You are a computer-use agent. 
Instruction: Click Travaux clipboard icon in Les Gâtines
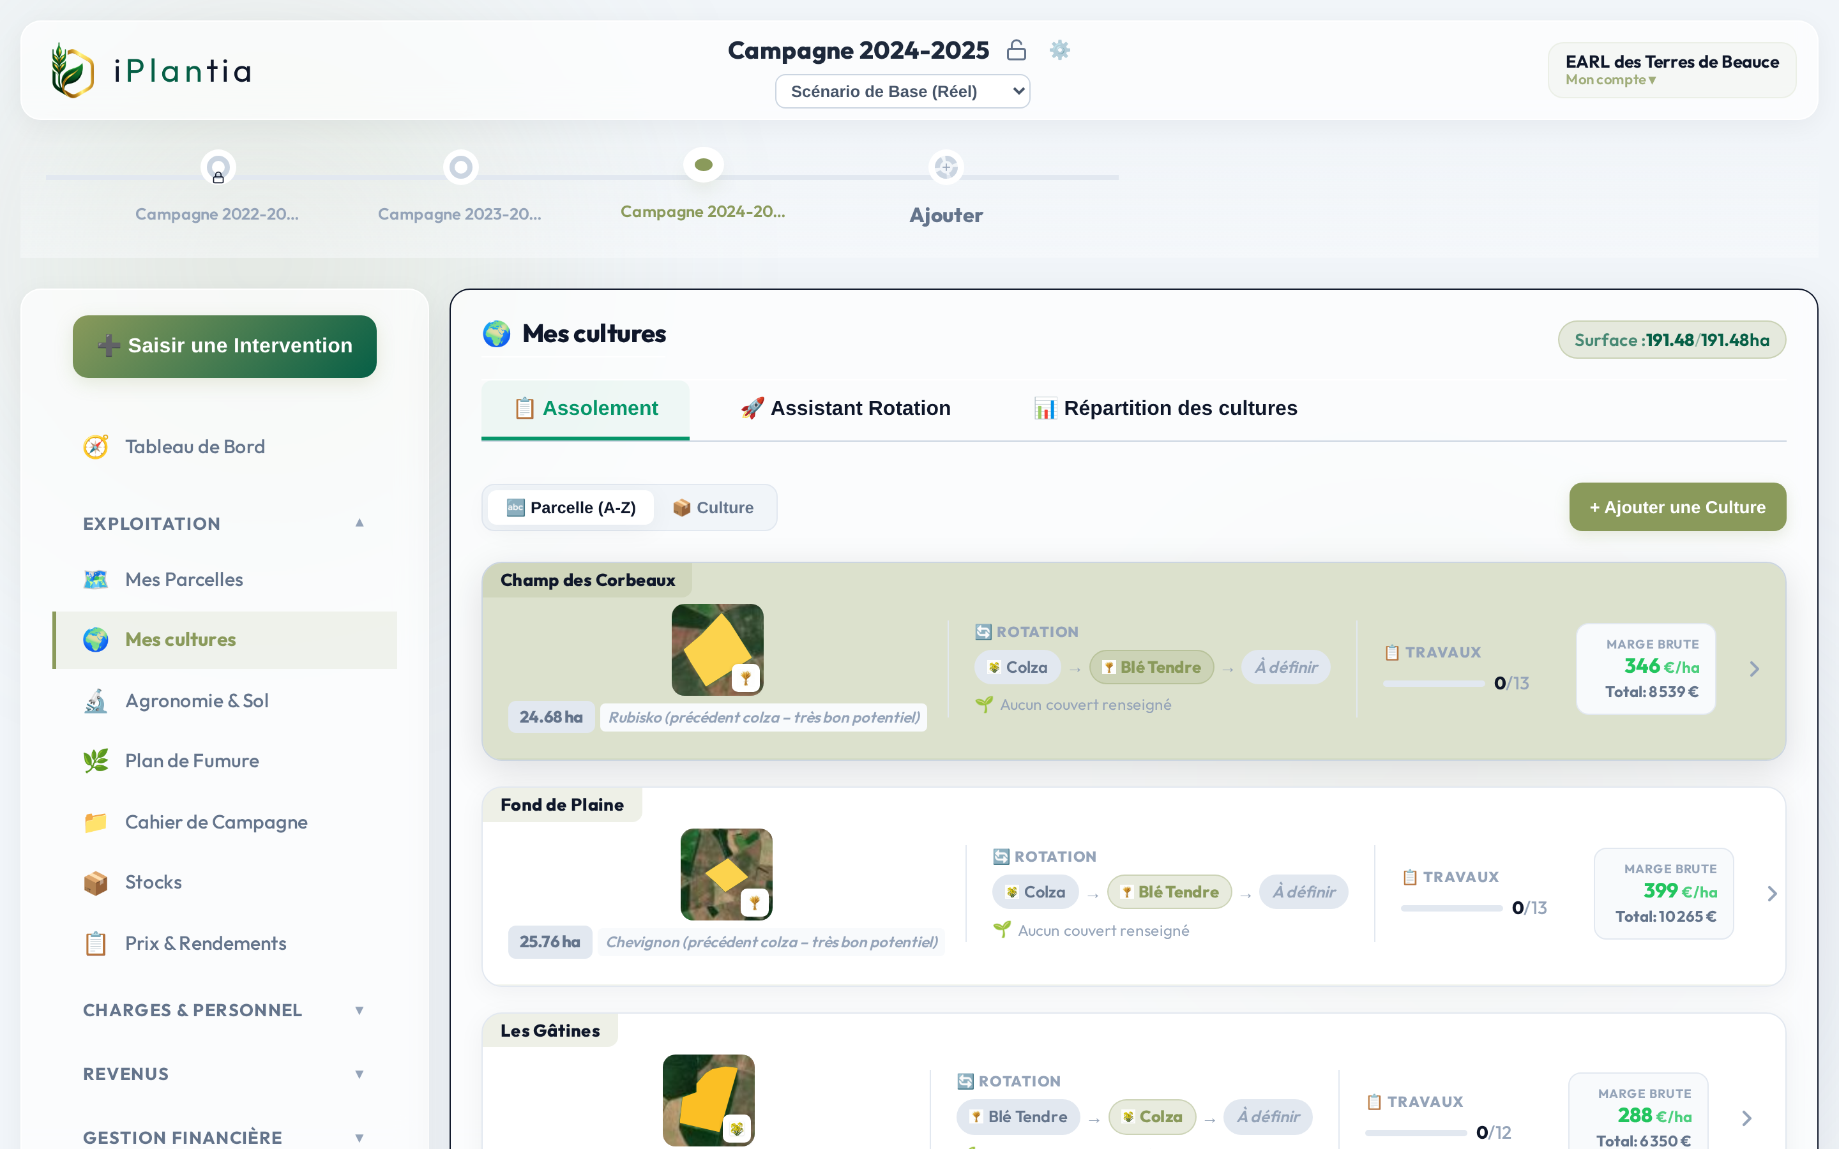click(1375, 1102)
